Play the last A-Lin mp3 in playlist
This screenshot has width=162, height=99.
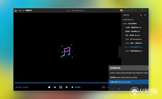[x=134, y=51]
